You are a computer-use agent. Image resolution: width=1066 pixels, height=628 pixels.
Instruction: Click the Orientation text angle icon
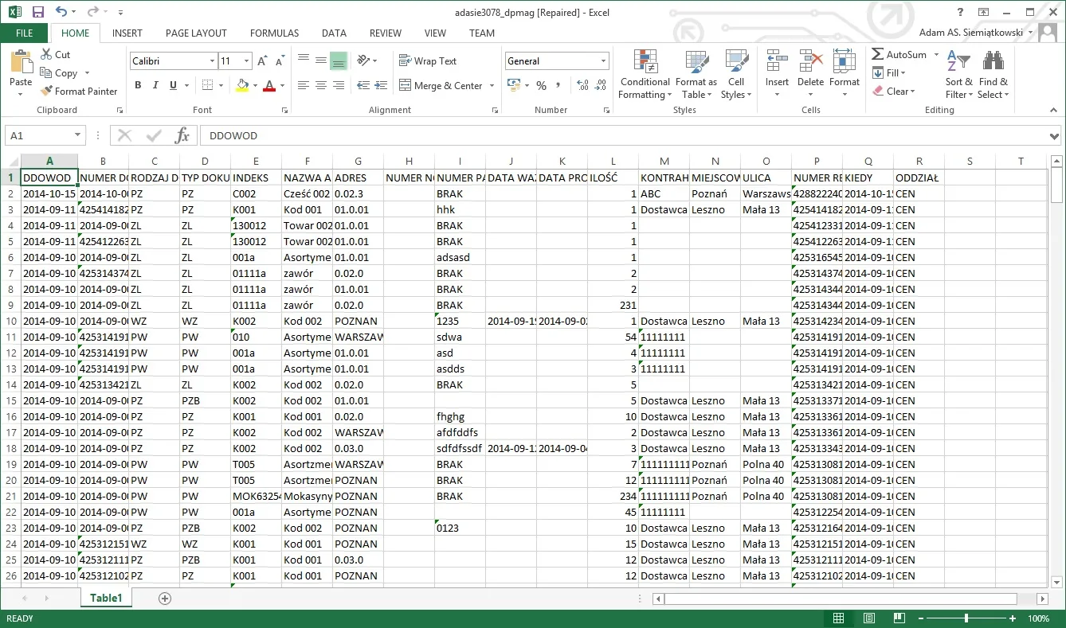tap(364, 60)
